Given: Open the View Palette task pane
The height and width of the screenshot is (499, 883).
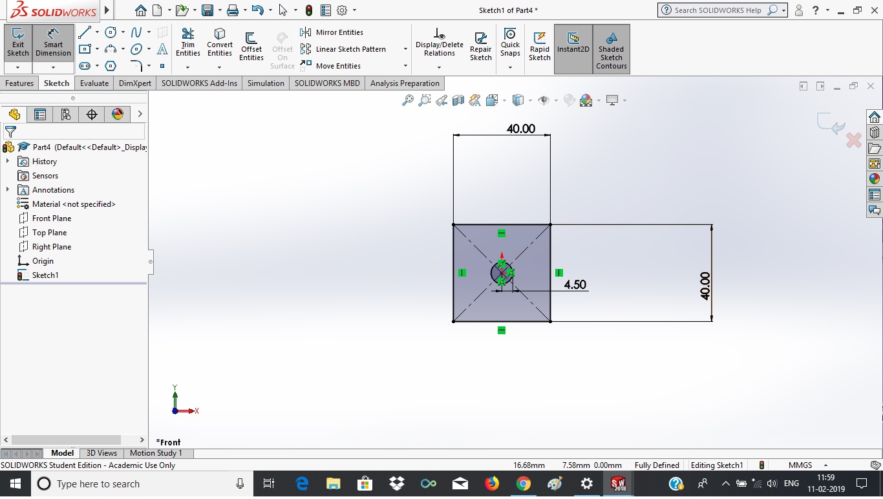Looking at the screenshot, I should (875, 164).
